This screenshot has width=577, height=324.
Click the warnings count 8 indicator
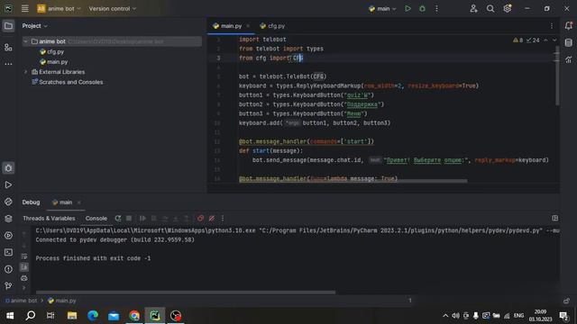click(517, 40)
